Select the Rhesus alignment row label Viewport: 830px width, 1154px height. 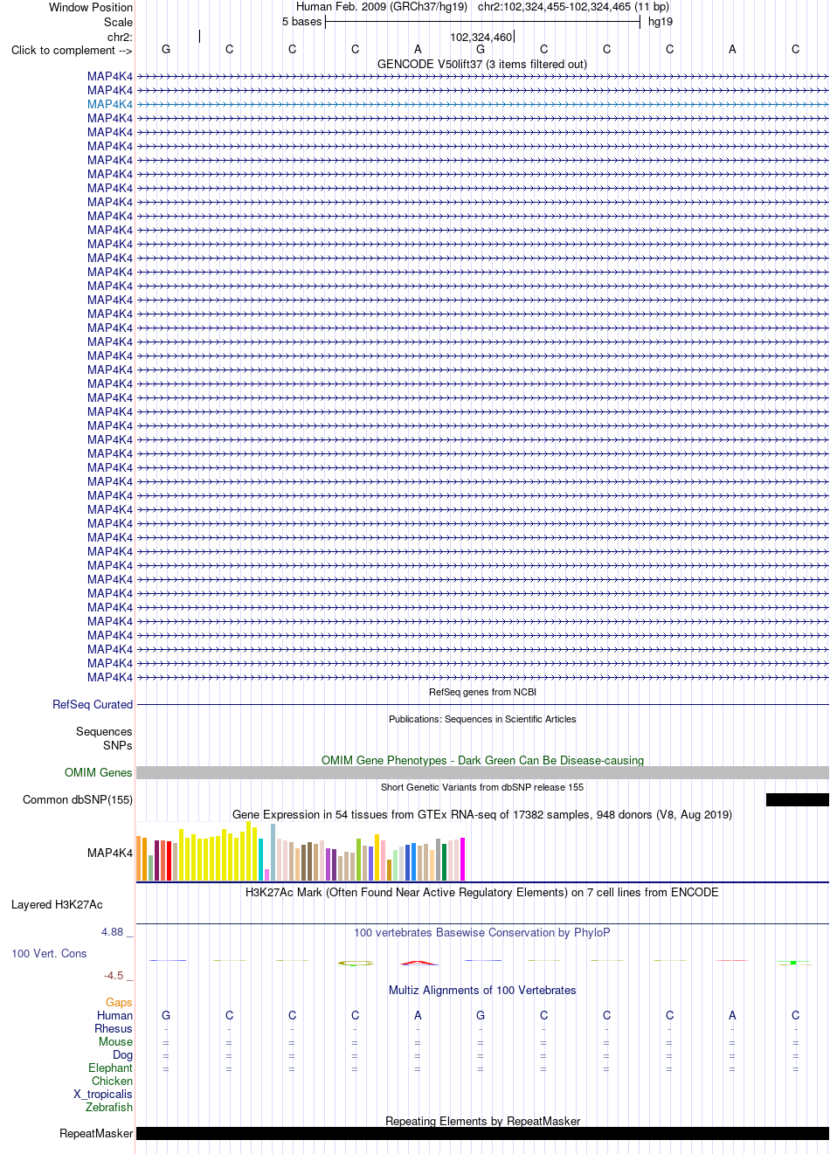tap(114, 1028)
